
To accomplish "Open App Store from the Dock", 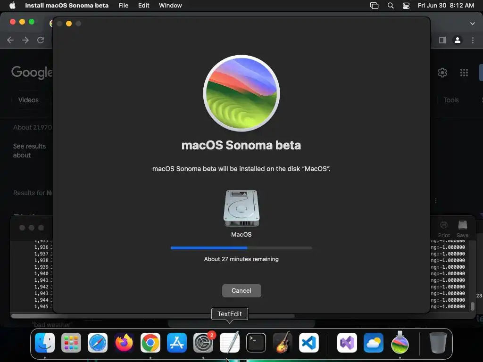I will (x=177, y=343).
